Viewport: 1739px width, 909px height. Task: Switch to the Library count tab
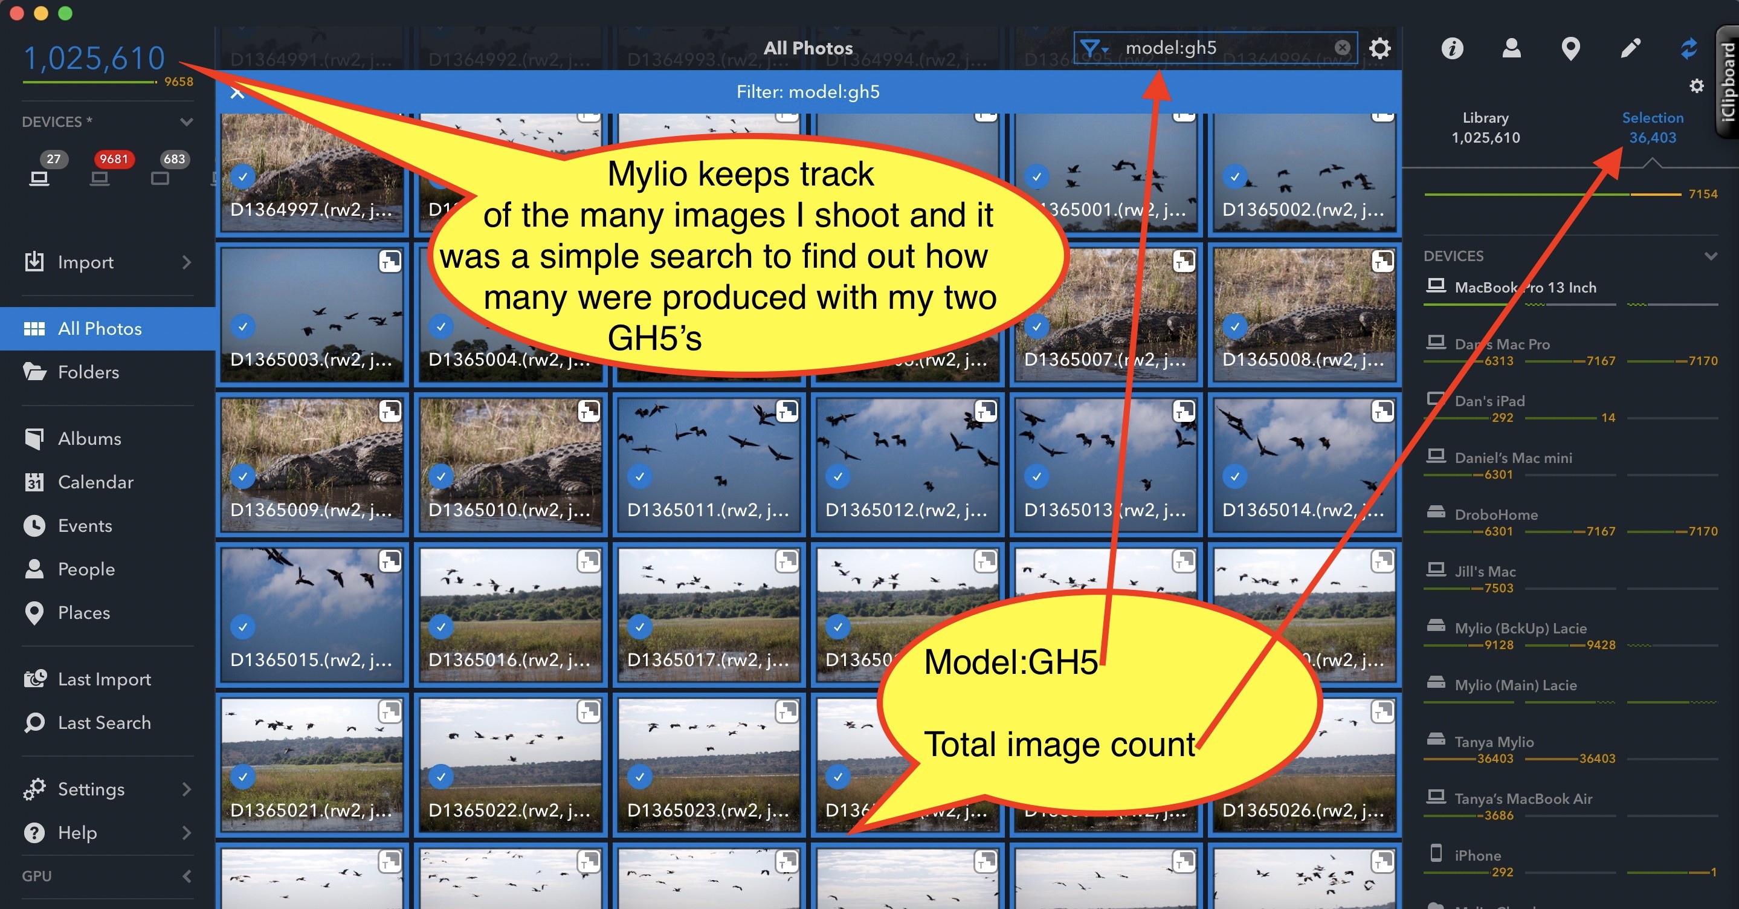pos(1485,128)
